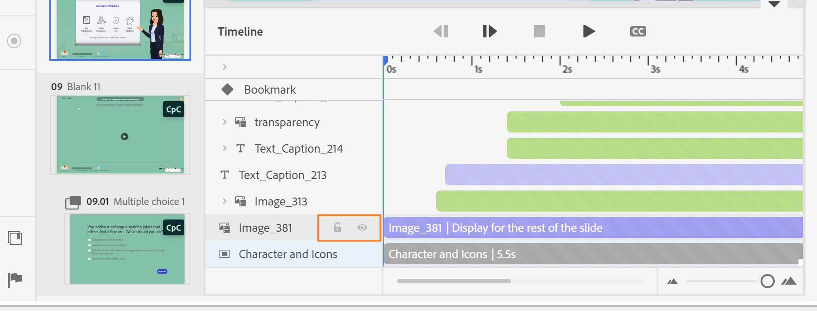Select the Text_Caption_213 layer row
The width and height of the screenshot is (817, 311).
pyautogui.click(x=282, y=175)
